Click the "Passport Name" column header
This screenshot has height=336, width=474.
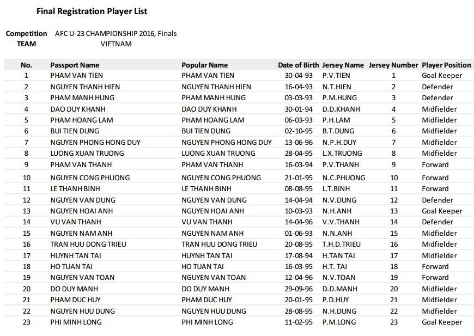tap(75, 65)
